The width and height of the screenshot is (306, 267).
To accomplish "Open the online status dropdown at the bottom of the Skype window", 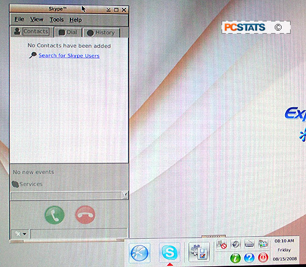I will point(21,234).
